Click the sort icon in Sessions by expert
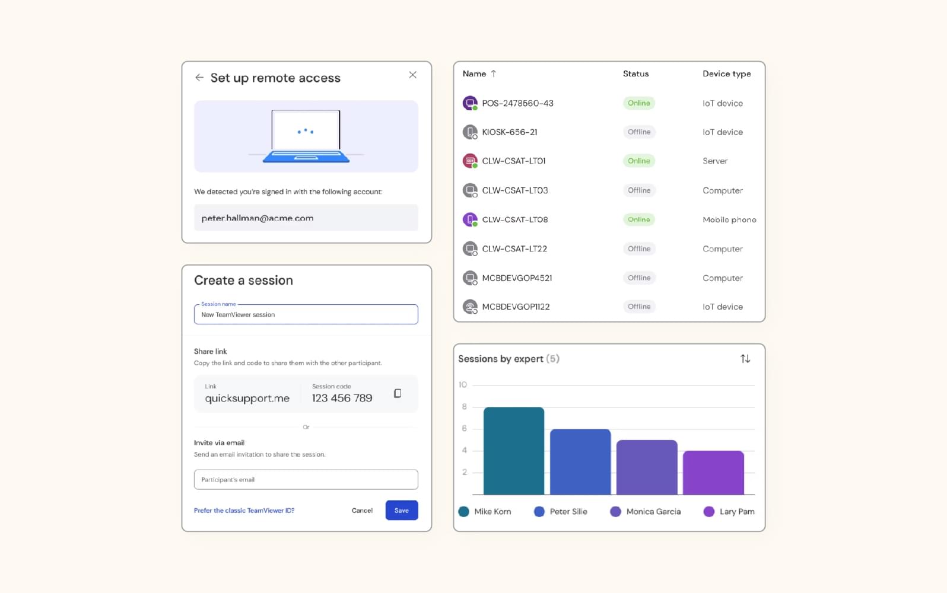Viewport: 947px width, 593px height. tap(745, 359)
